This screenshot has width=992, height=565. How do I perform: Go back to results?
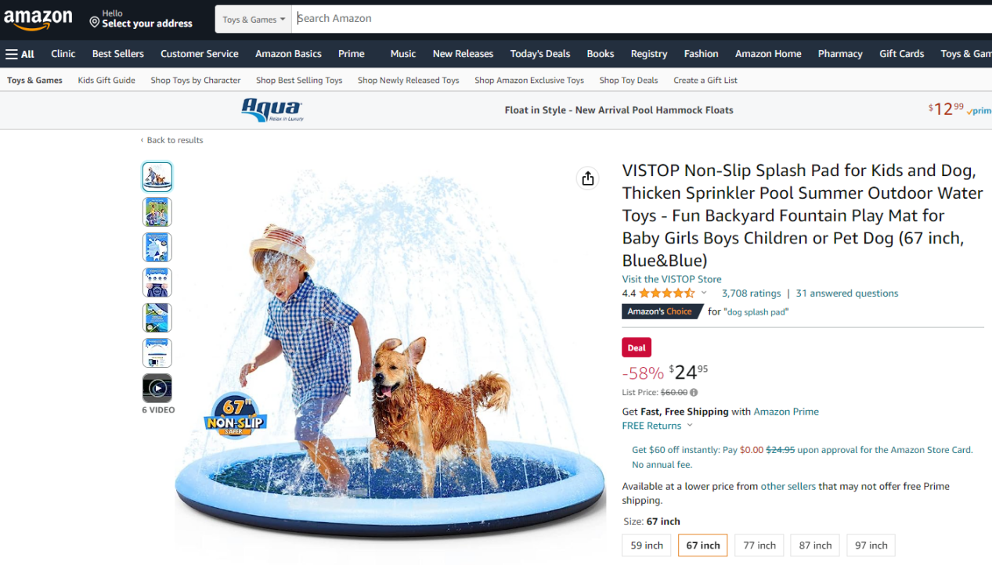pos(172,140)
